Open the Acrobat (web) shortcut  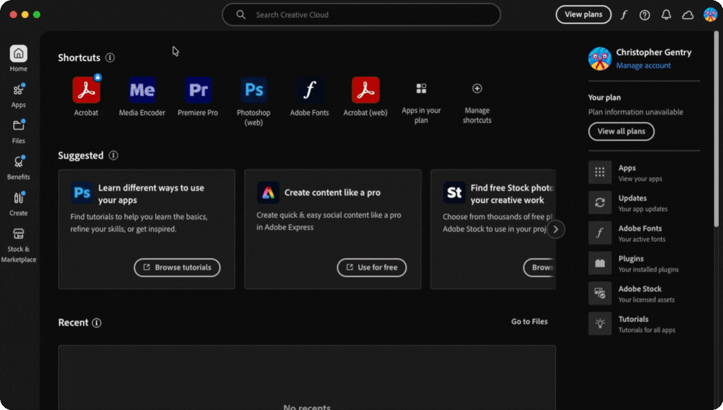(366, 91)
